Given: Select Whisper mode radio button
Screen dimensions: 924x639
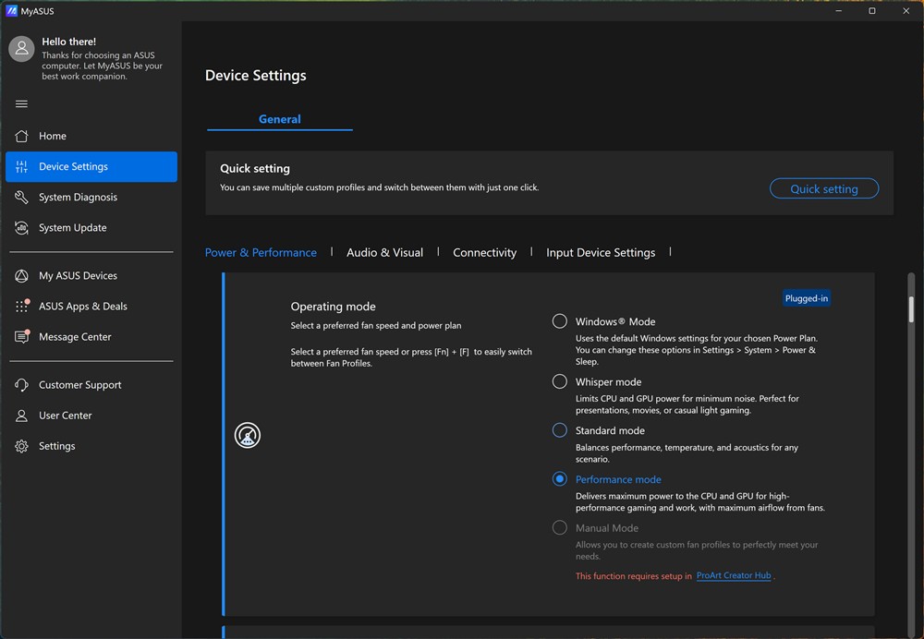Looking at the screenshot, I should (x=559, y=381).
